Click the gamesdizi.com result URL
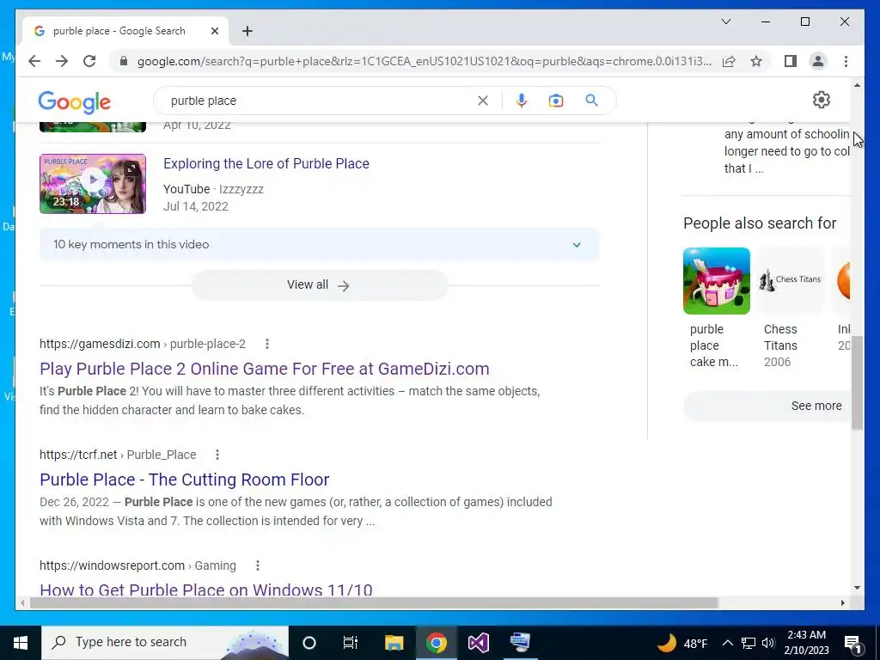880x660 pixels. pyautogui.click(x=143, y=344)
